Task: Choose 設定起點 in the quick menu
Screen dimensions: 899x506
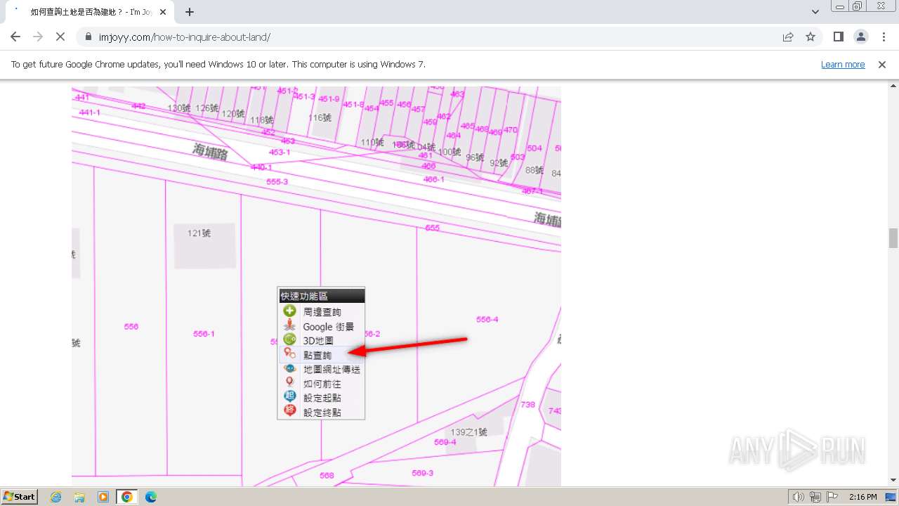Action: (x=322, y=398)
